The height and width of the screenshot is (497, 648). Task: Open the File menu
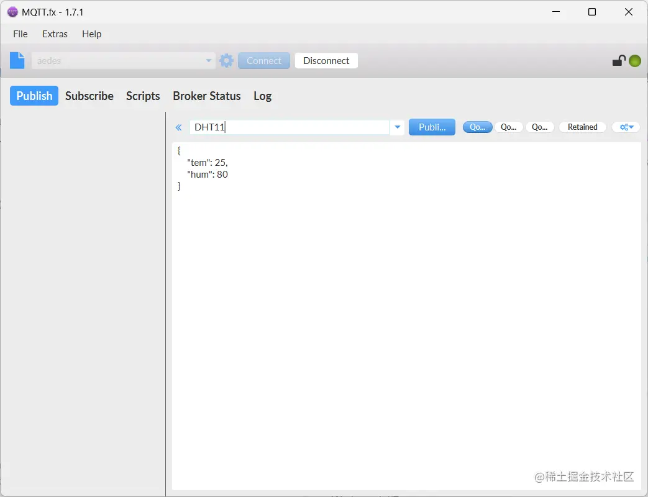[21, 34]
